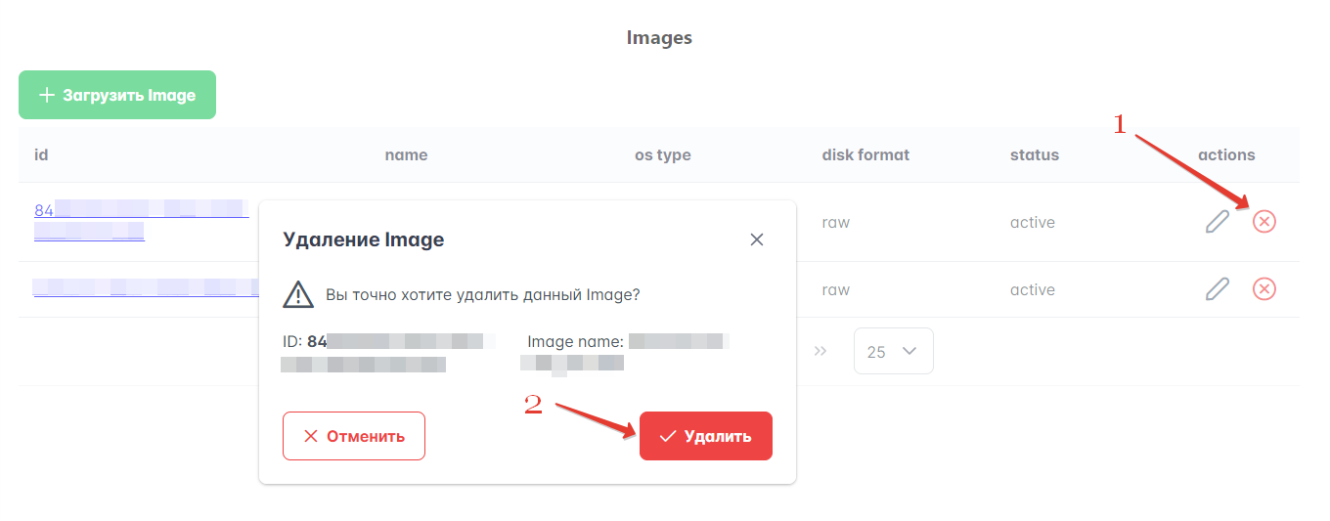Click the disk format column header

[x=865, y=154]
